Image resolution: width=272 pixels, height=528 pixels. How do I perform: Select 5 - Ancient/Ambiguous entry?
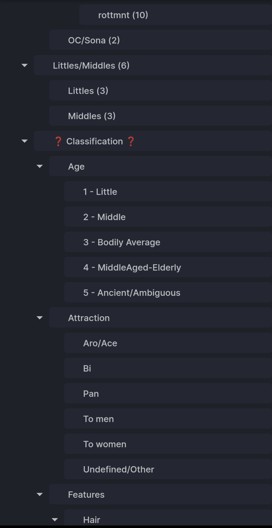(x=168, y=293)
